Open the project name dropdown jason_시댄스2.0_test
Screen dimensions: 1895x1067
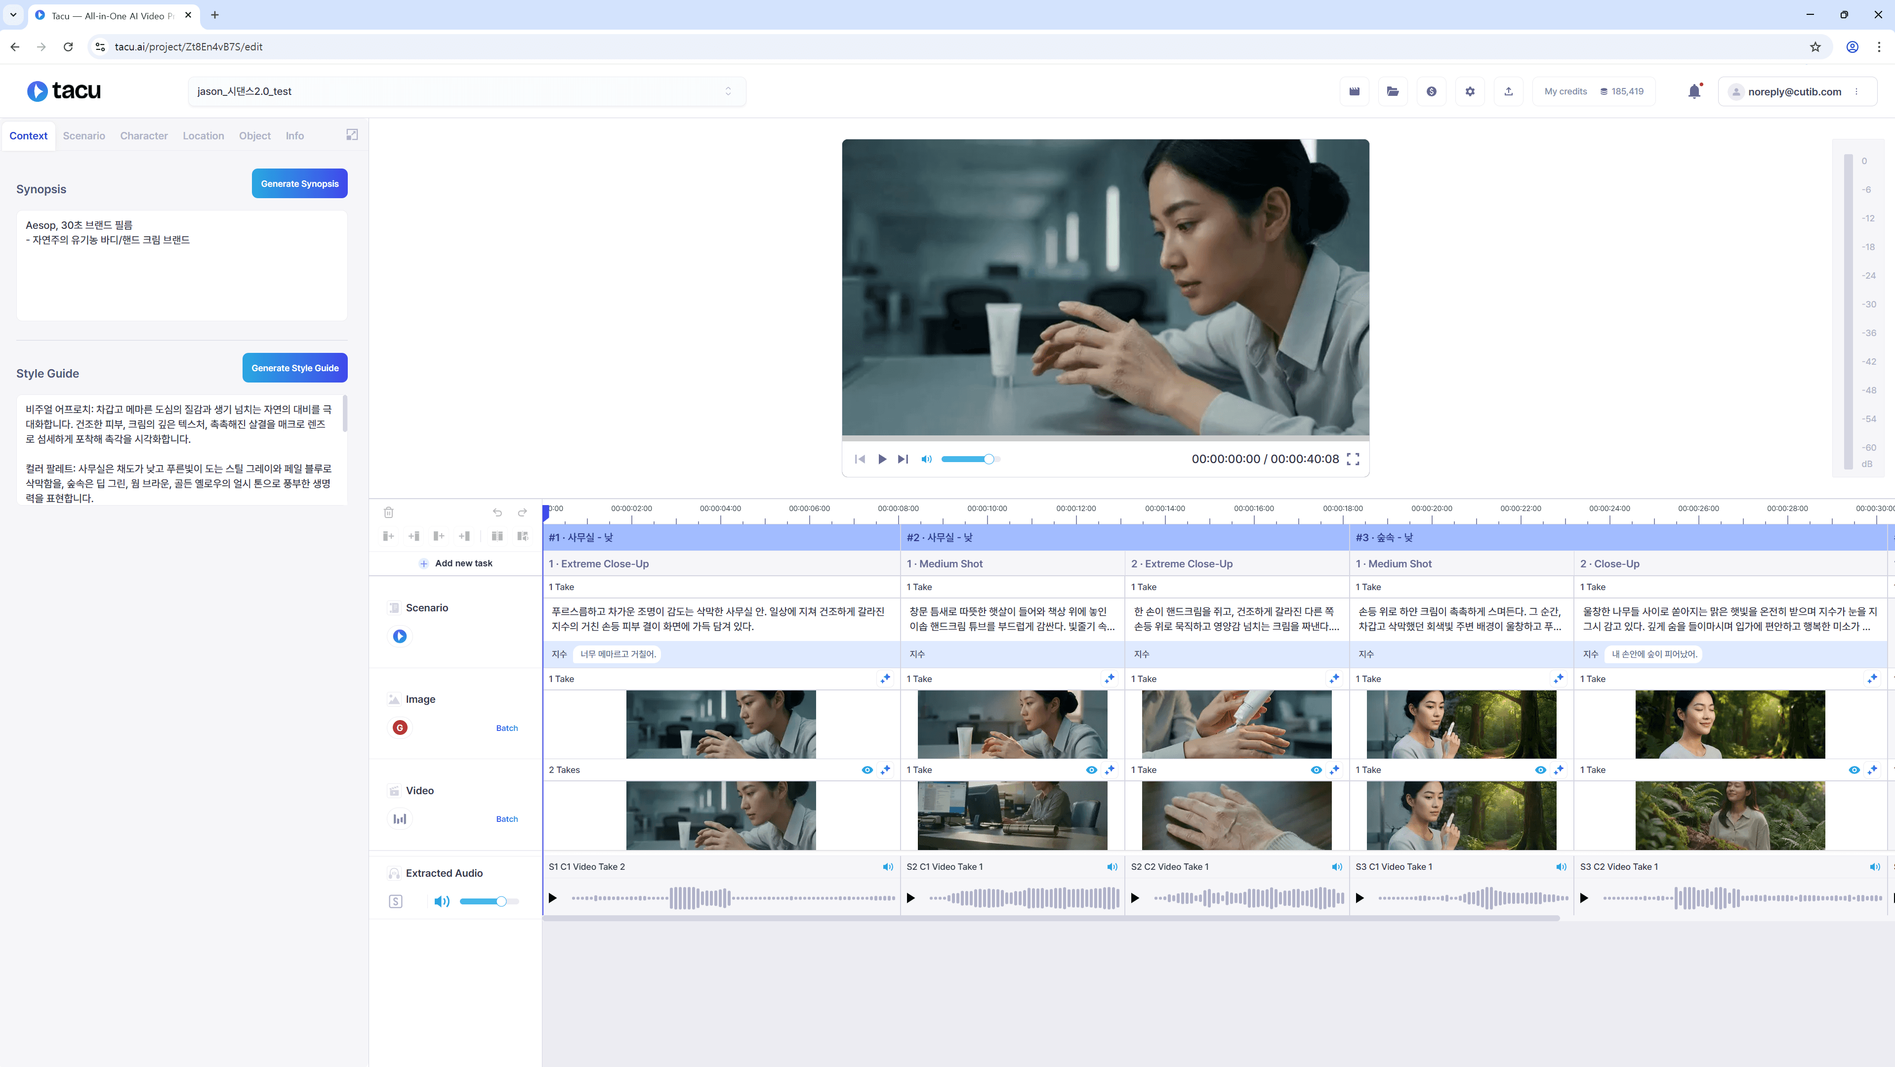point(467,91)
